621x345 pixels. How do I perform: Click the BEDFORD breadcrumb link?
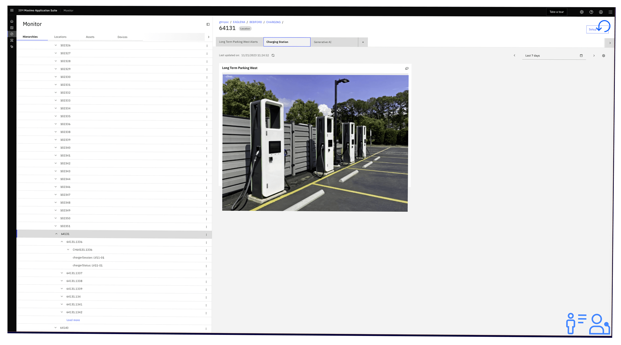coord(255,22)
